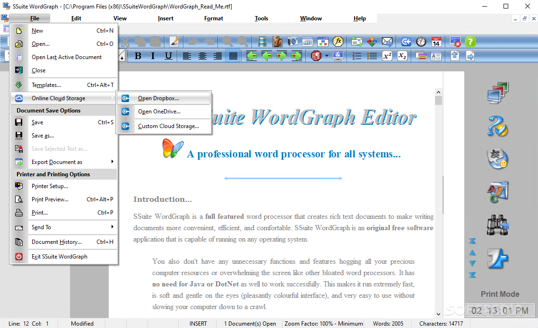Screen dimensions: 538x328
Task: Choose Exit SSuite WordGraph
Action: coord(64,257)
